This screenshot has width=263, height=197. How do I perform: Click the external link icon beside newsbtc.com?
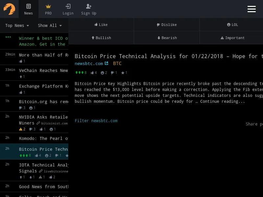106,63
